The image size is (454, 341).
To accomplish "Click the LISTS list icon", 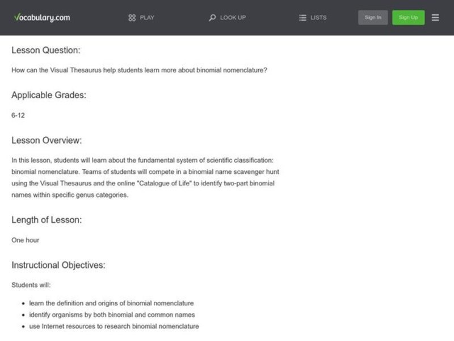I will tap(303, 18).
